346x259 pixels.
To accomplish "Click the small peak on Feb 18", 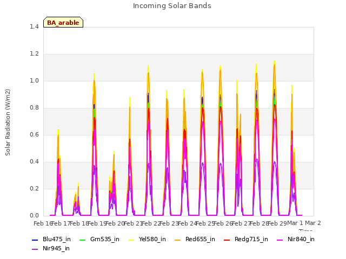I will pos(78,183).
